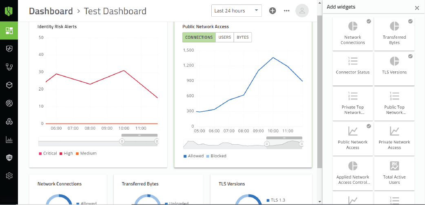The height and width of the screenshot is (205, 425).
Task: Click the Add widgets panel heading
Action: click(341, 7)
